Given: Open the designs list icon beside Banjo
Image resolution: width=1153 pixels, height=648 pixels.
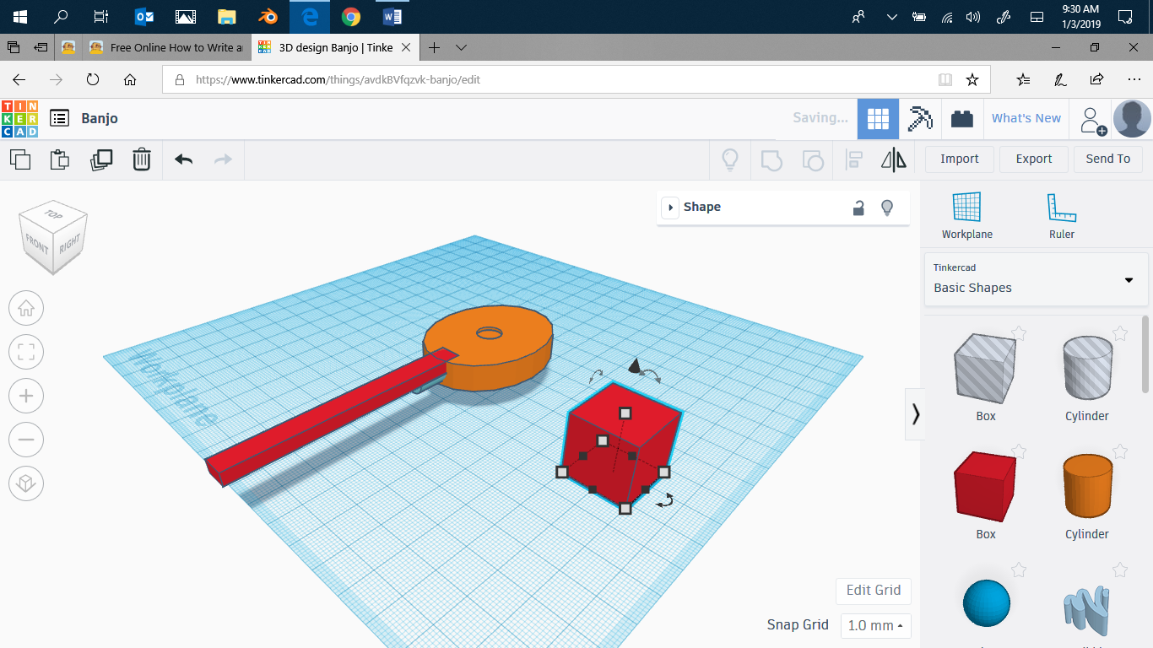Looking at the screenshot, I should [x=59, y=118].
